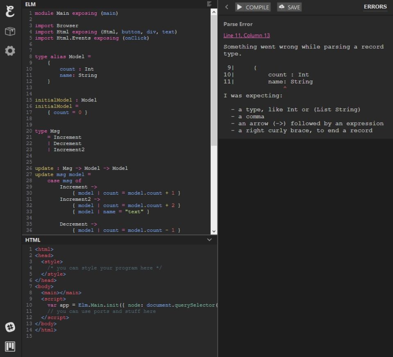Click the ELM panel header title
This screenshot has width=393, height=357.
[x=31, y=4]
